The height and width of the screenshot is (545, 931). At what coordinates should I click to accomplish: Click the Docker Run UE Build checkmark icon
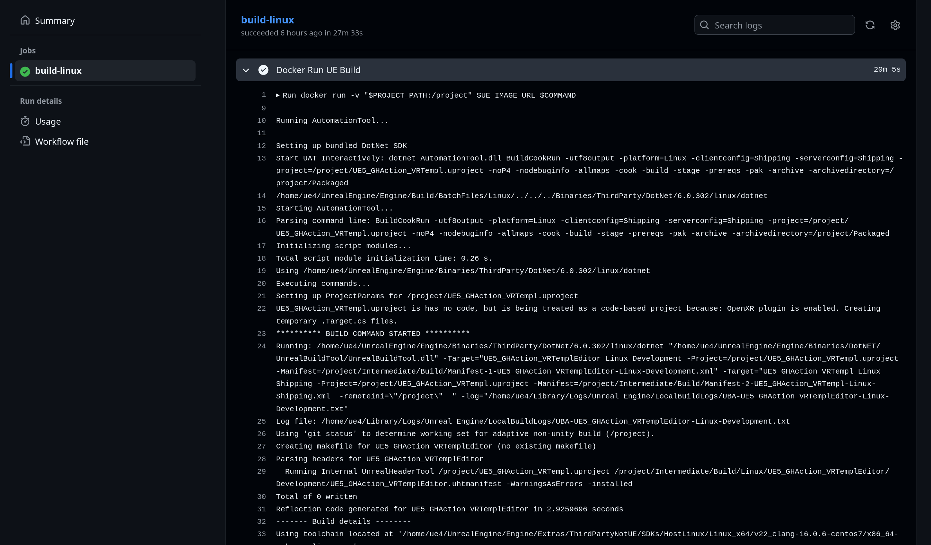point(263,70)
